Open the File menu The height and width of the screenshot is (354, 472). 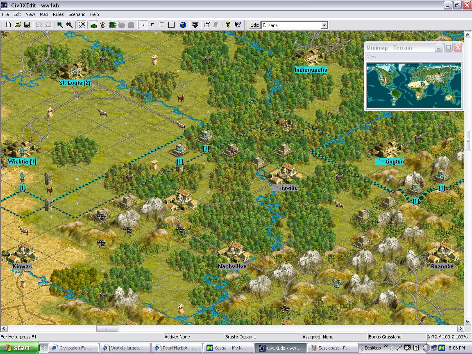(x=5, y=14)
